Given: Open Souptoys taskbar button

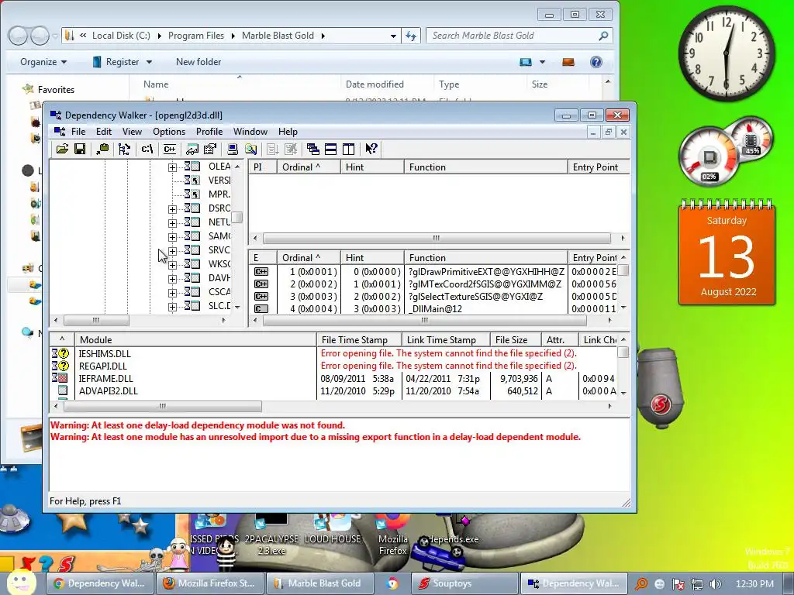Looking at the screenshot, I should point(464,583).
